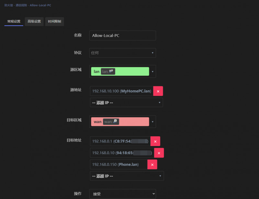Click the 通信规则 breadcrumb link
Viewport: 259px width, 199px height.
pos(21,6)
